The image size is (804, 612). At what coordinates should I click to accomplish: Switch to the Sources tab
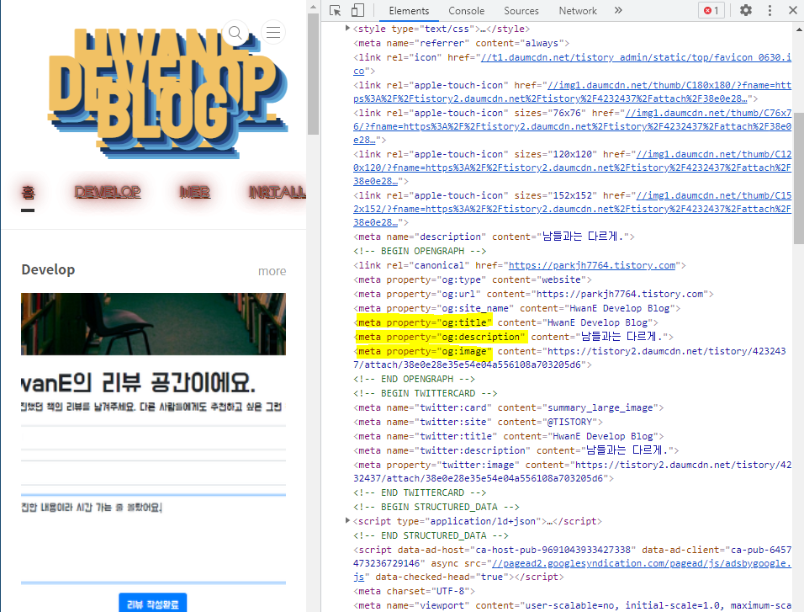pos(521,11)
